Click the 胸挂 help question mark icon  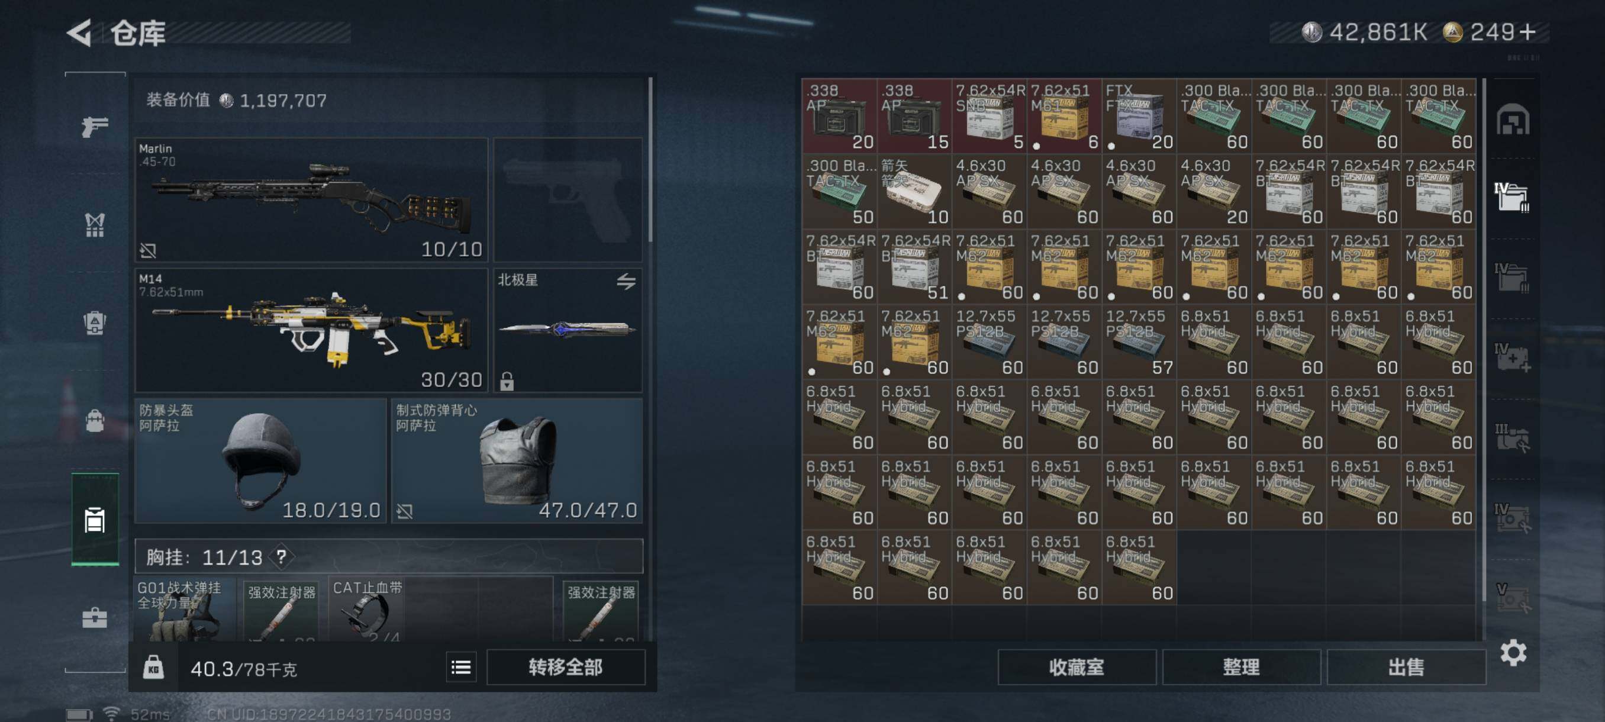282,556
